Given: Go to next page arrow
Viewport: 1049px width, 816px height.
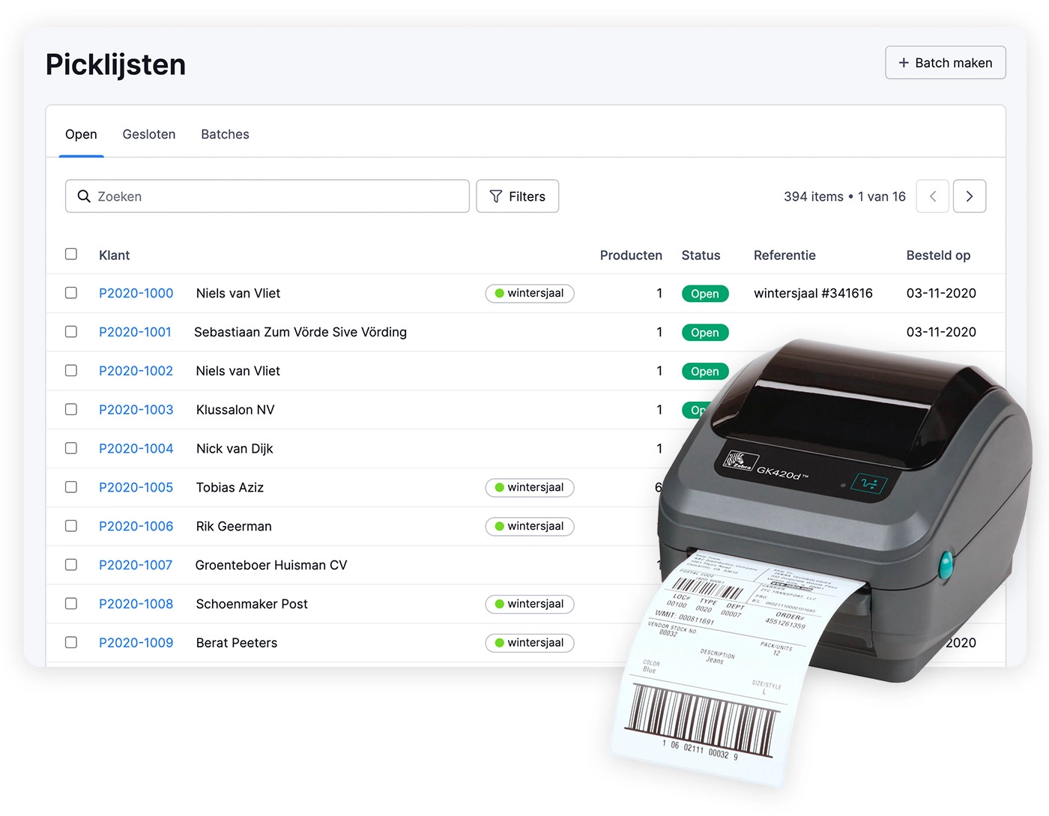Looking at the screenshot, I should pos(969,196).
